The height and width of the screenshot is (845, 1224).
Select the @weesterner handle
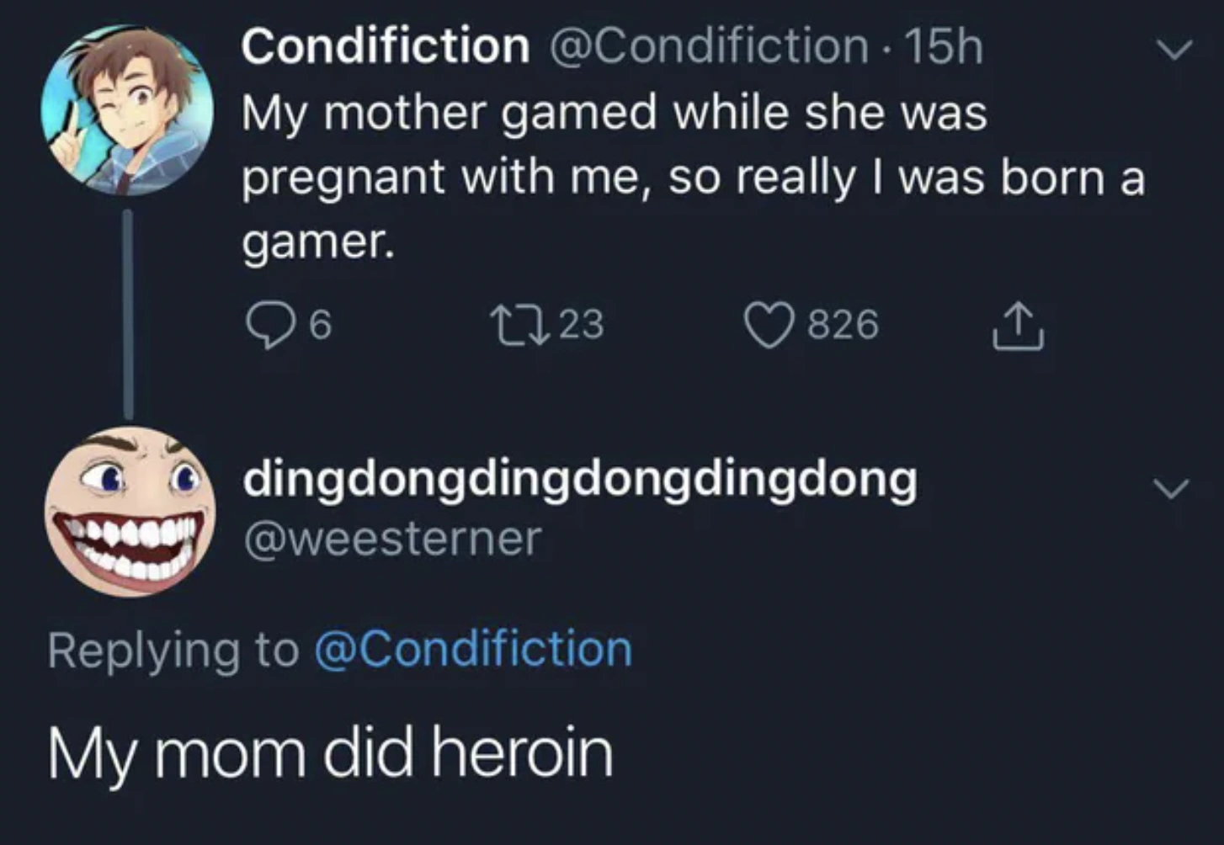point(392,538)
